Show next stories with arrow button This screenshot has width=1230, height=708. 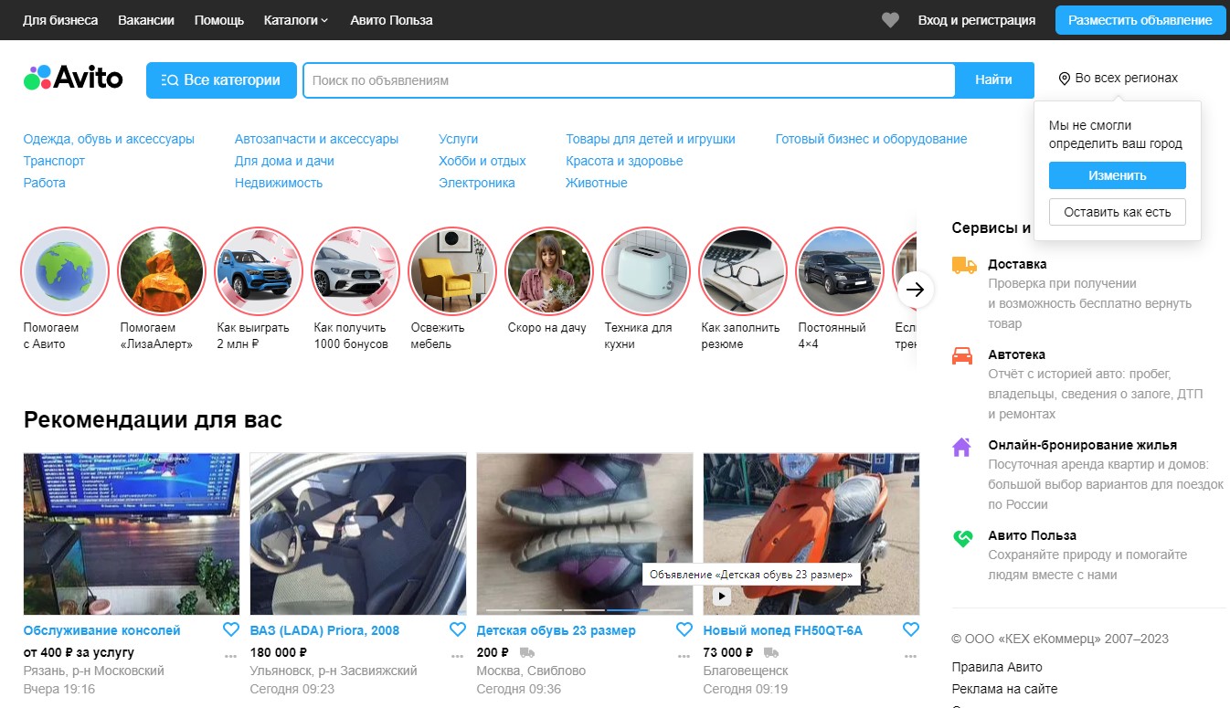click(x=916, y=291)
